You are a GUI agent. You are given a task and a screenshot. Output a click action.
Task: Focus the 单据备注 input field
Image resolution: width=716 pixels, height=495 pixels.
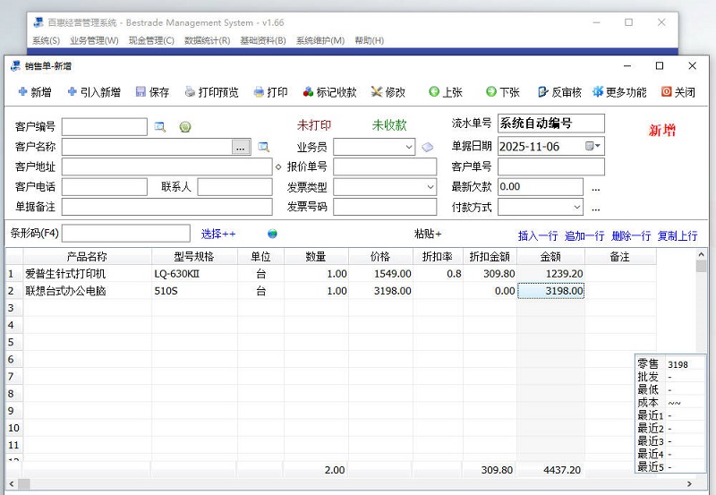(167, 207)
